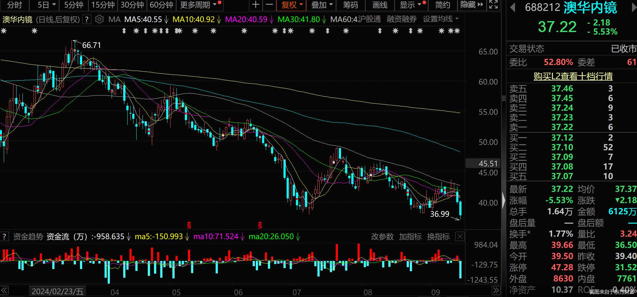Click the red S marker near 05
This screenshot has width=637, height=297.
coord(189,225)
